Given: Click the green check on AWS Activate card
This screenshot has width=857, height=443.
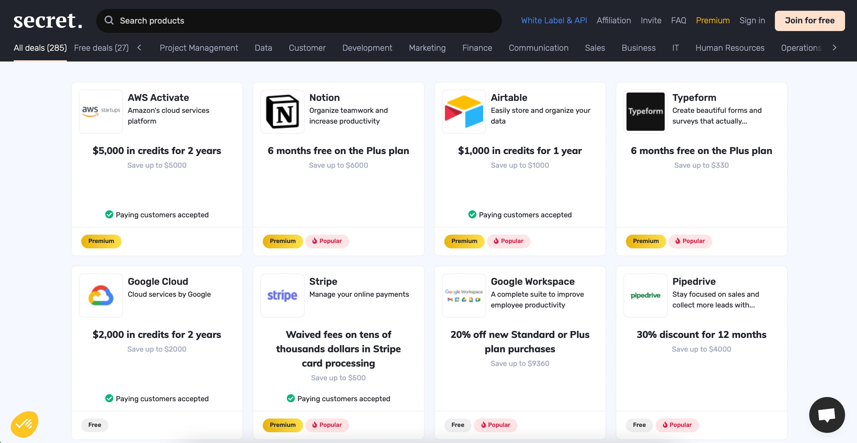Looking at the screenshot, I should 109,215.
